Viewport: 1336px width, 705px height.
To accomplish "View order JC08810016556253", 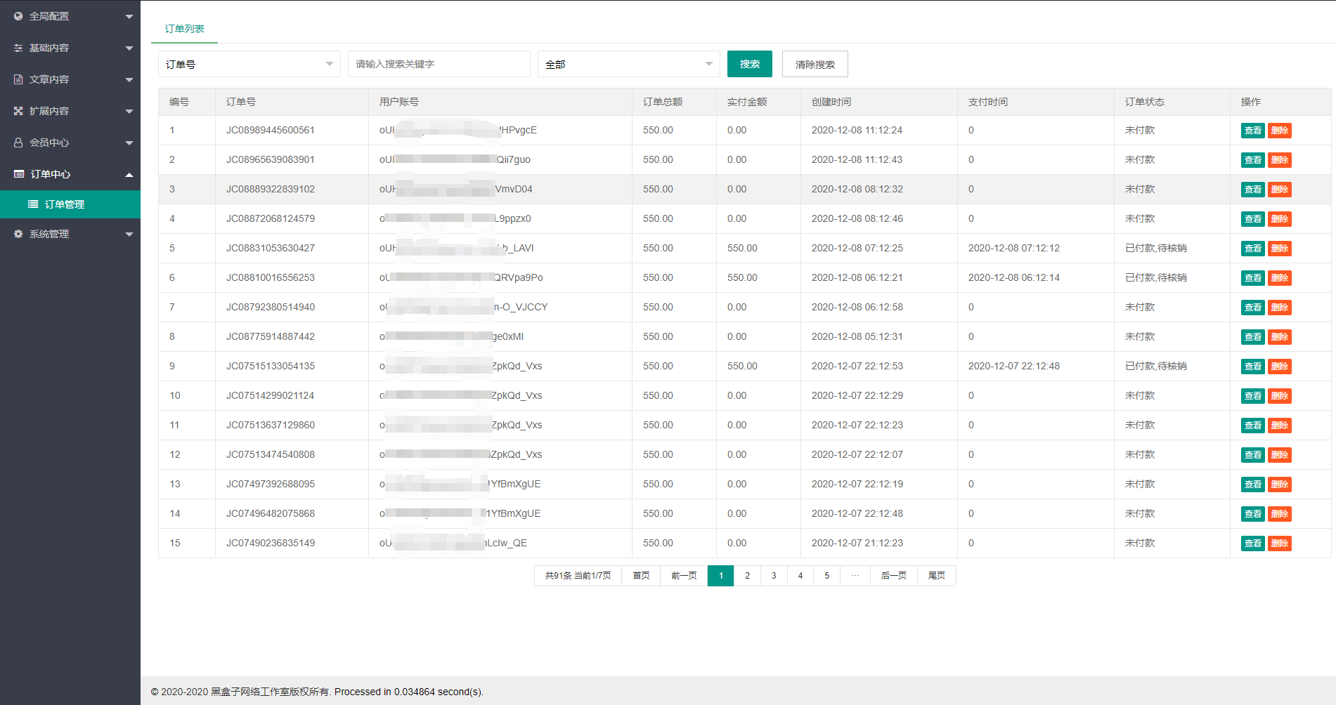I will (x=1253, y=278).
